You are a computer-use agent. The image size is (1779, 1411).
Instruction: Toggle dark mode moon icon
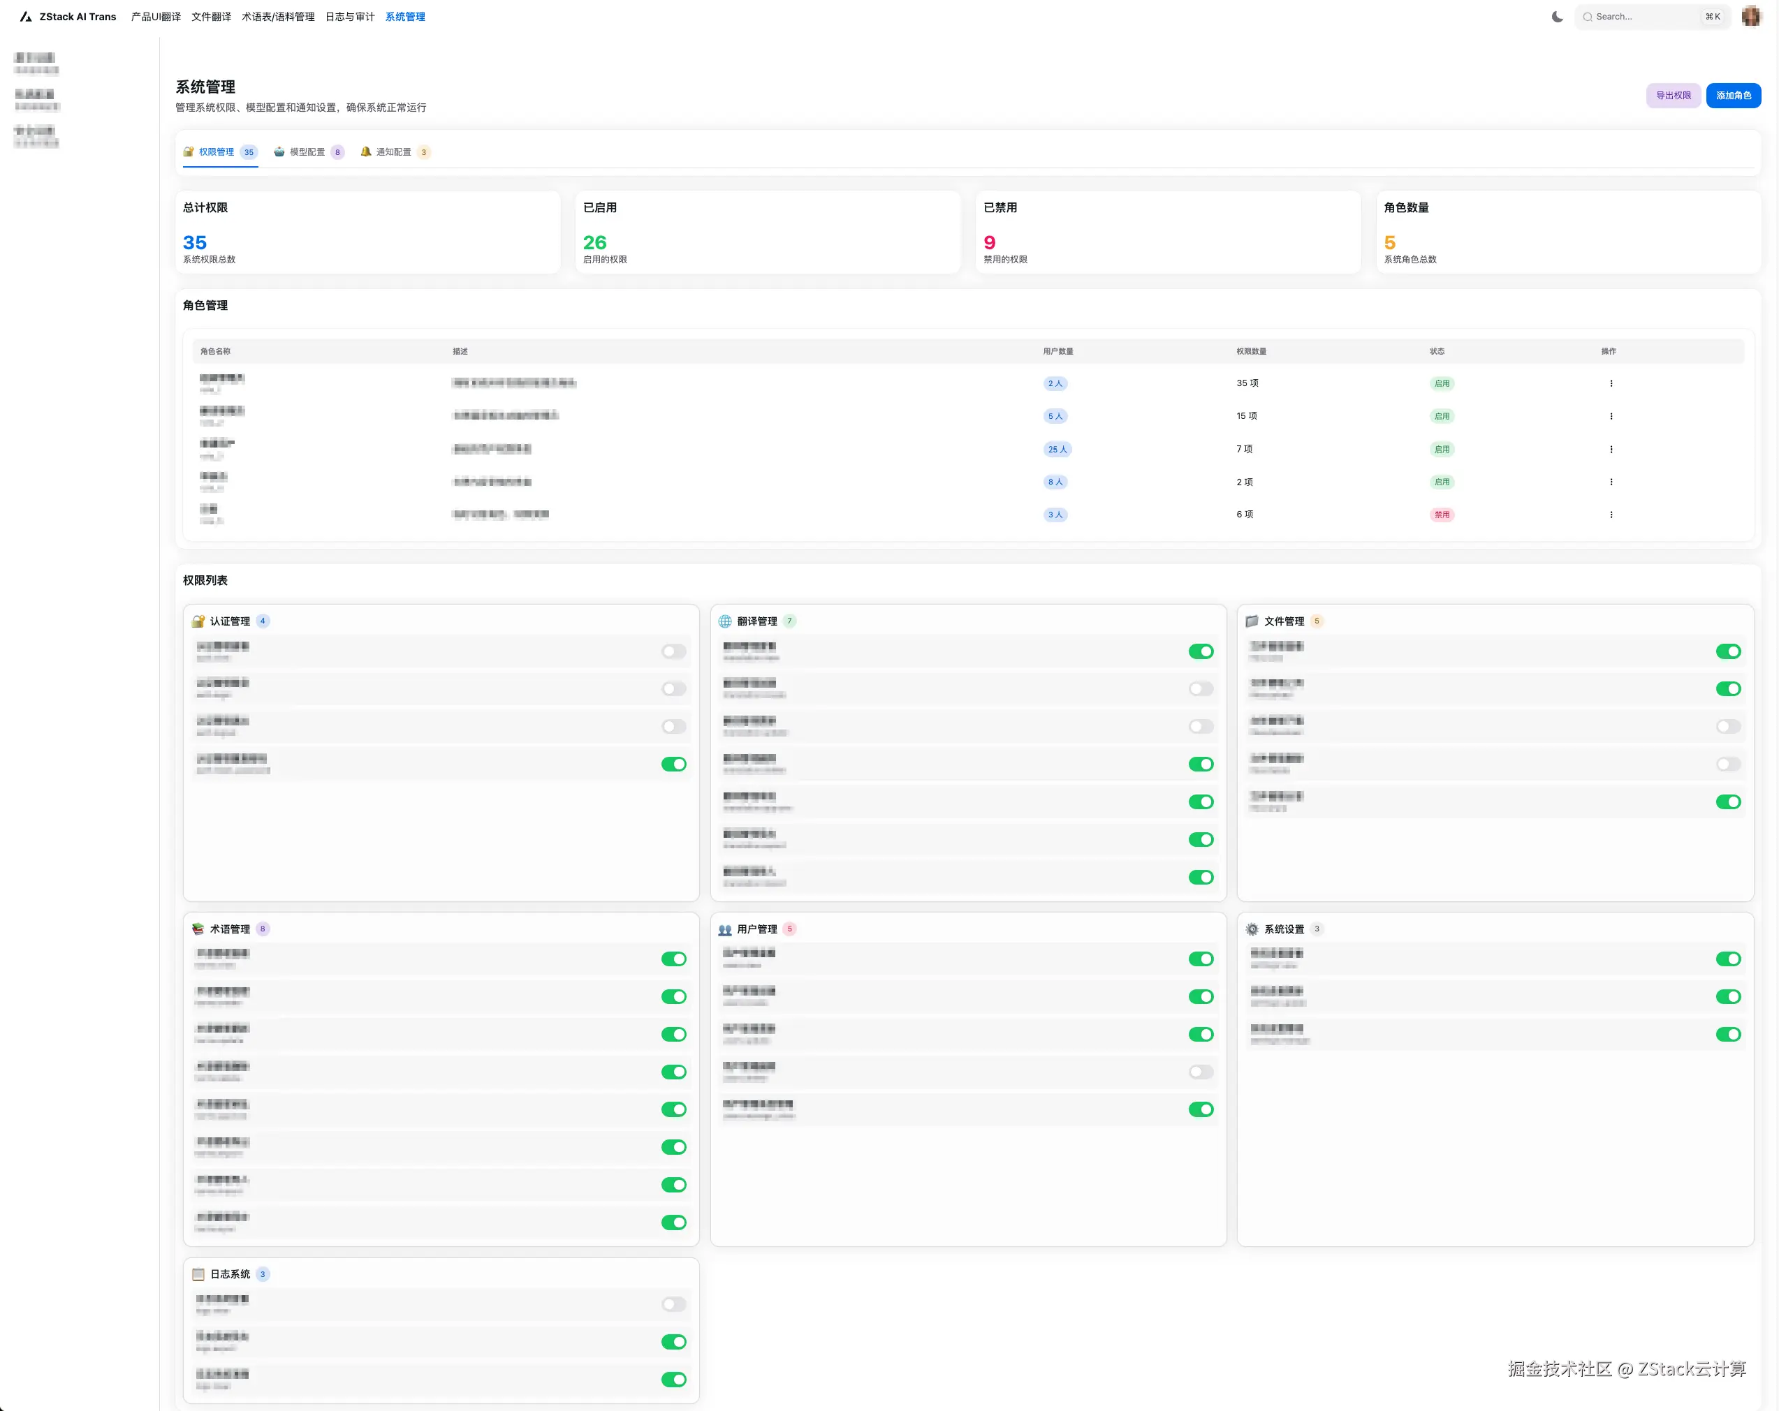[1557, 17]
